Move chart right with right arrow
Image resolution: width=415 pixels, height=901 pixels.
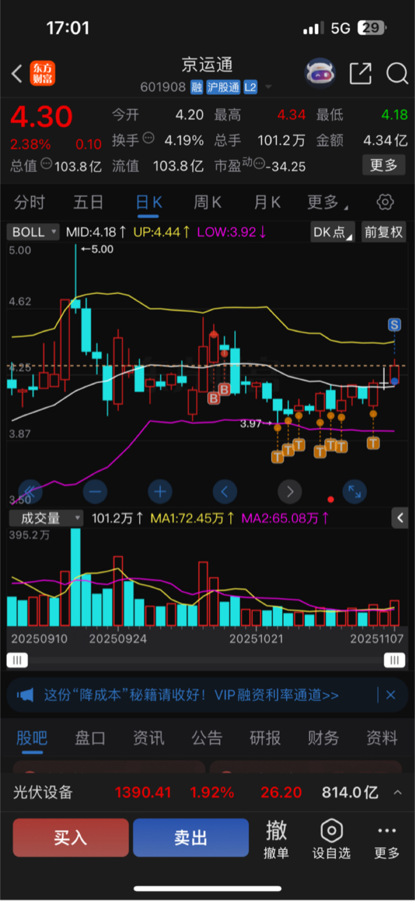pyautogui.click(x=290, y=491)
